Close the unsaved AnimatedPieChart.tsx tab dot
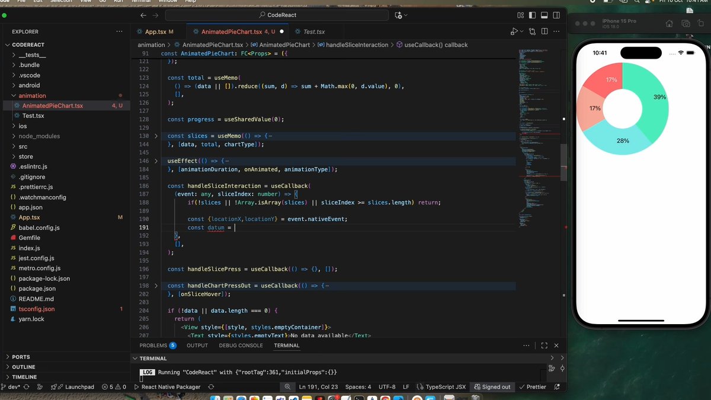Screen dimensions: 711x400 click(x=281, y=32)
